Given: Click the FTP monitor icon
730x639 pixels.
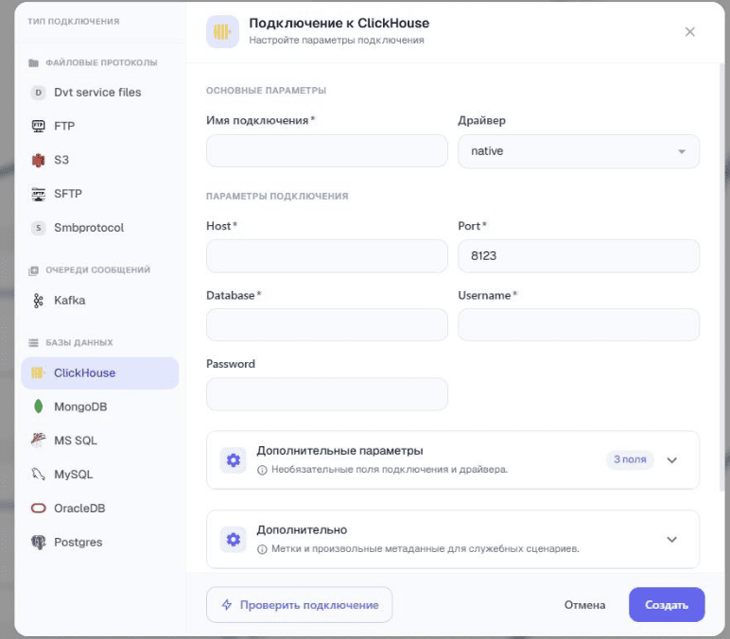Looking at the screenshot, I should click(x=38, y=126).
